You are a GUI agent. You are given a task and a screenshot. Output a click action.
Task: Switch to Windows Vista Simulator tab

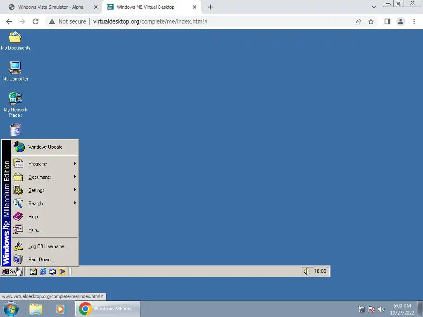[50, 7]
